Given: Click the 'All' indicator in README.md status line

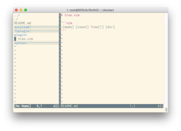Looking at the screenshot, I should tap(160, 106).
